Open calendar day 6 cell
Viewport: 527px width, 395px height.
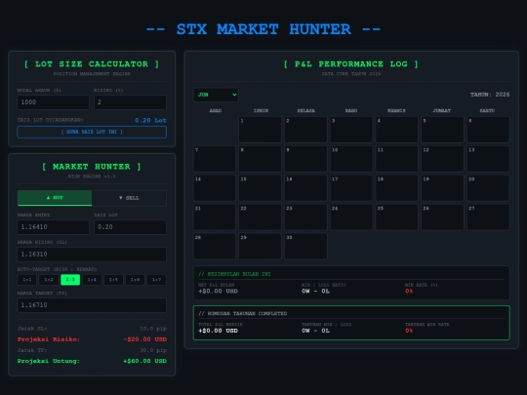(488, 130)
